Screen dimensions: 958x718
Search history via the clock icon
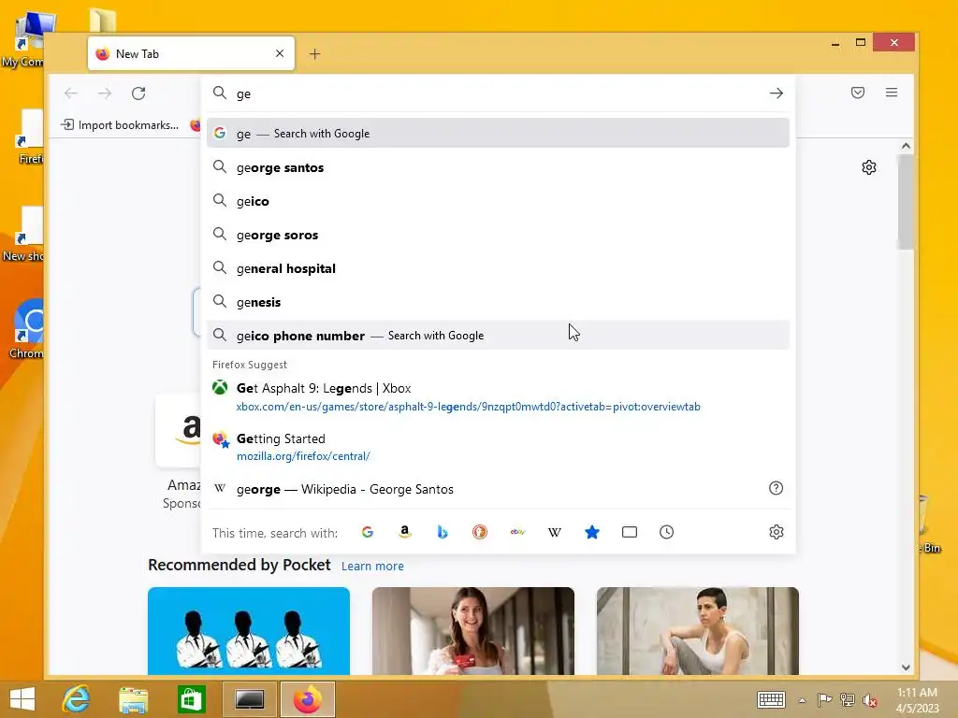click(x=666, y=532)
